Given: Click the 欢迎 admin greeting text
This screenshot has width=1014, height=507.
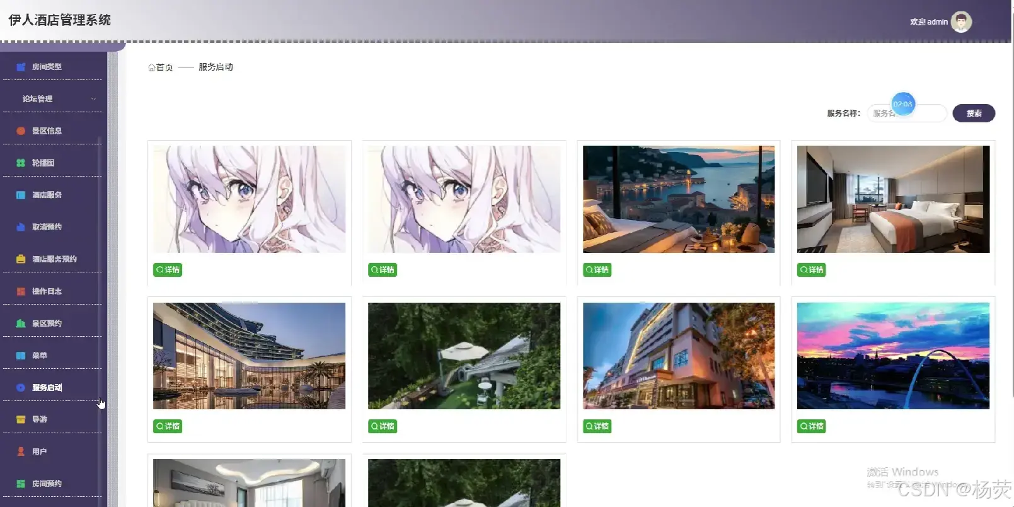Looking at the screenshot, I should point(929,22).
